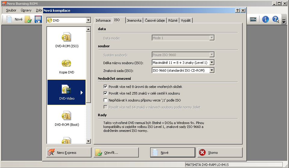The height and width of the screenshot is (168, 289).
Task: Click the drive/recorder icon in main toolbar
Action: coord(253,19)
